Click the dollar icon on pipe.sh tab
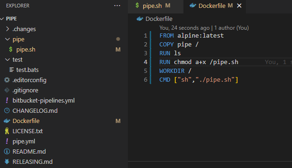292x168 pixels. point(137,6)
